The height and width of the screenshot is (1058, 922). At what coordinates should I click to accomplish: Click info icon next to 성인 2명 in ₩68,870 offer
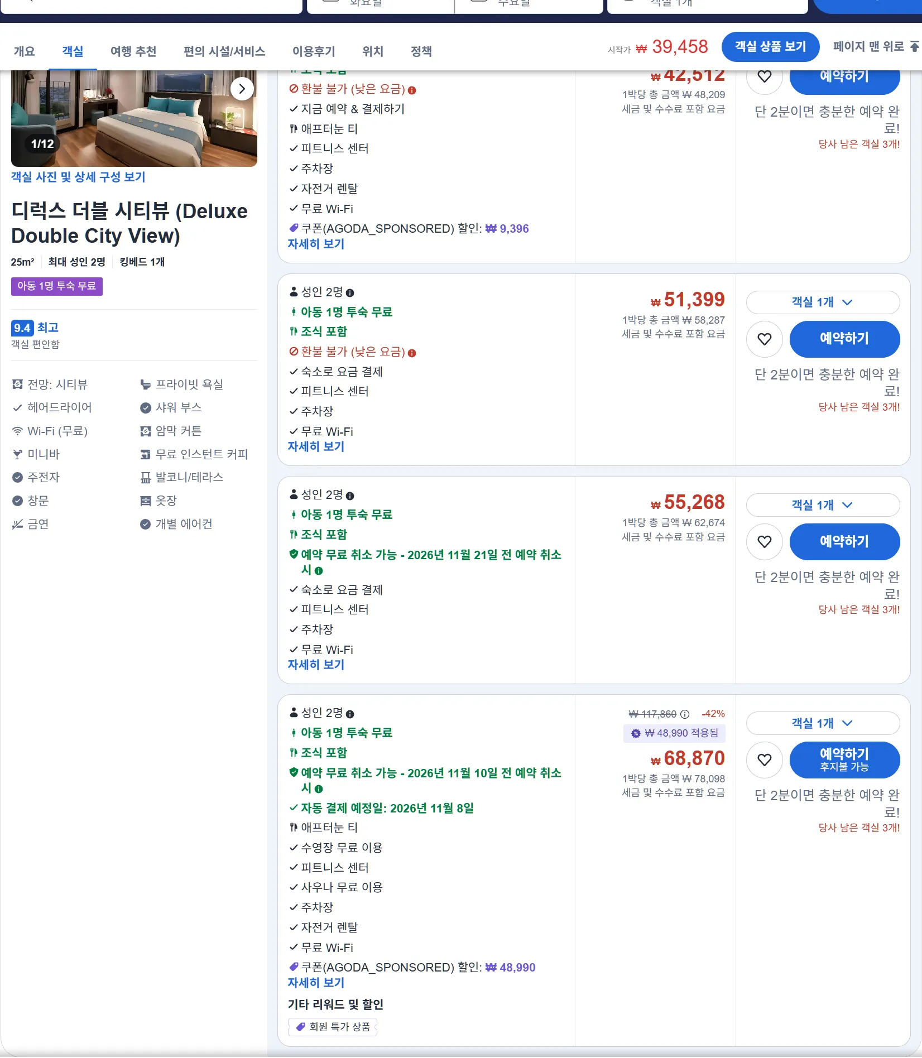350,714
